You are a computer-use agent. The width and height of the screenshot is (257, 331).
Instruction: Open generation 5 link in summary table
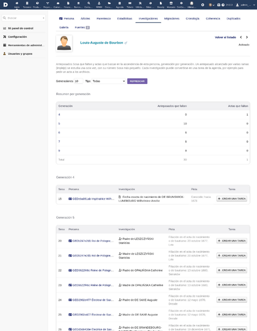(x=59, y=123)
